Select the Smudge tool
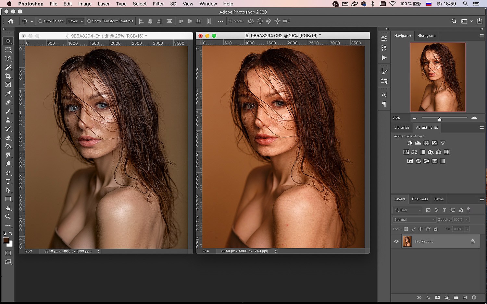This screenshot has width=487, height=304. pos(8,155)
